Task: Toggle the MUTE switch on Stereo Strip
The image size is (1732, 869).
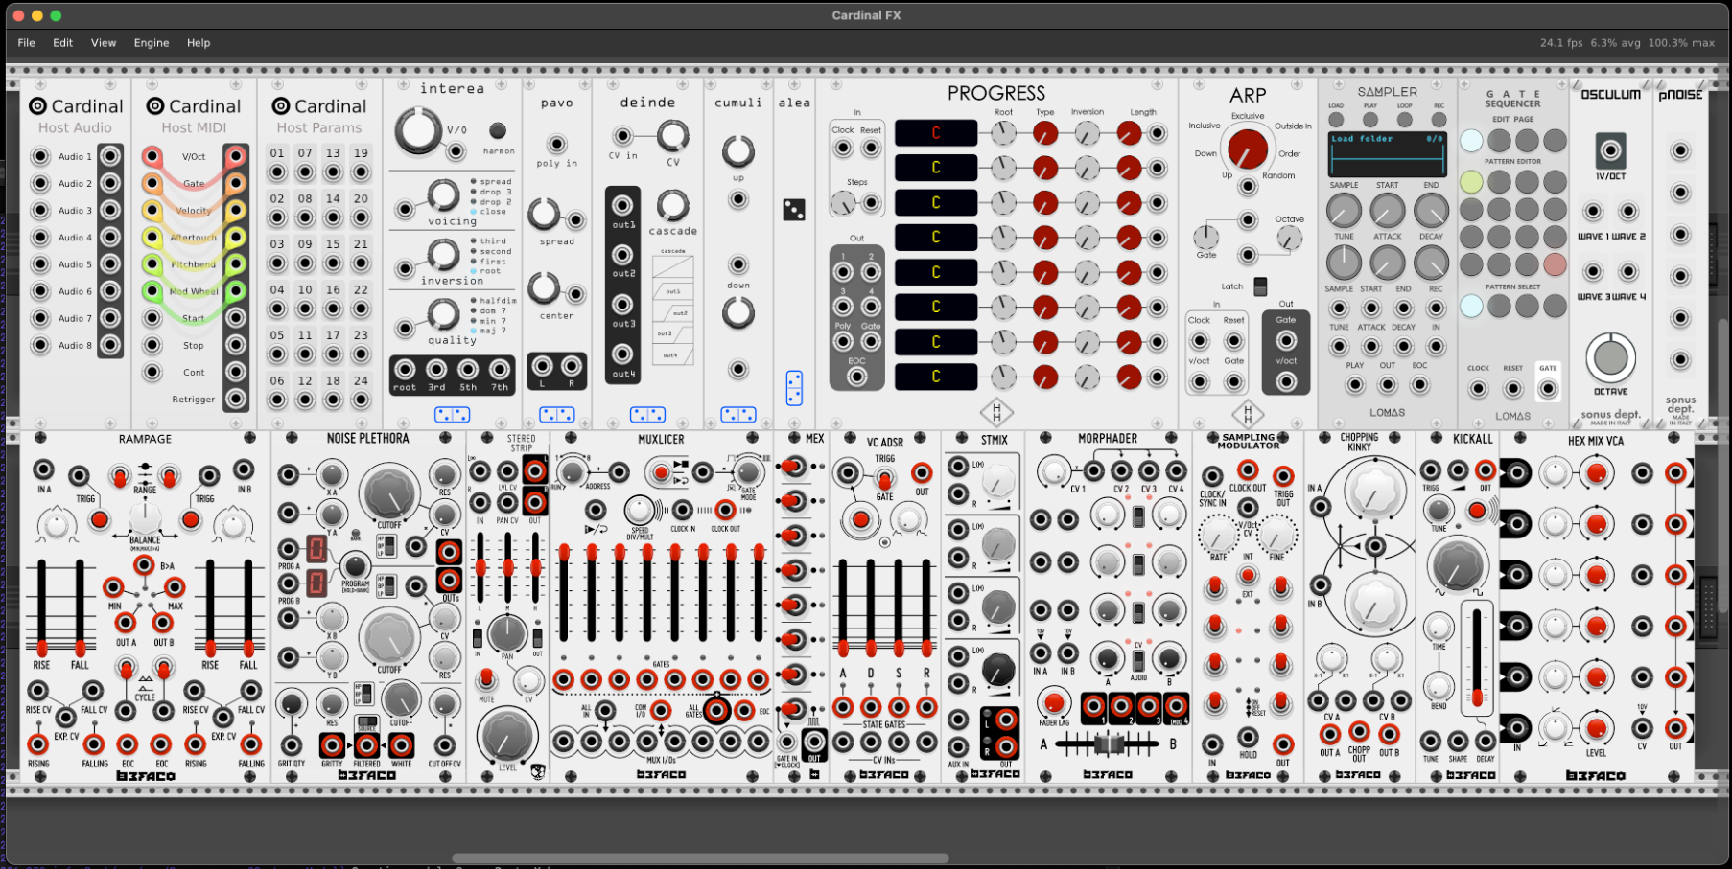Action: coord(486,679)
